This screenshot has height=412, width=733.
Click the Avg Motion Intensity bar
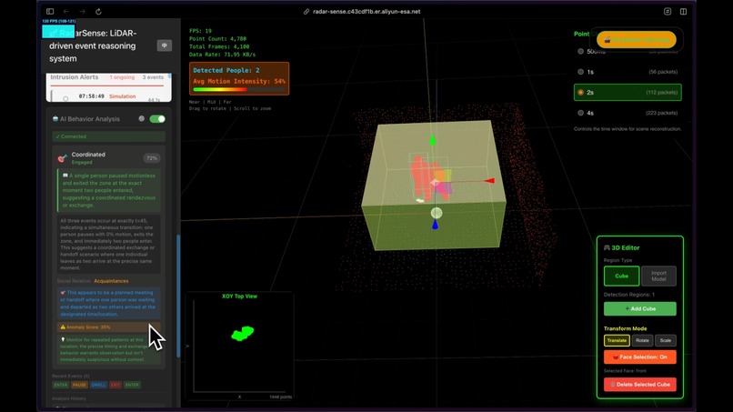click(x=239, y=89)
